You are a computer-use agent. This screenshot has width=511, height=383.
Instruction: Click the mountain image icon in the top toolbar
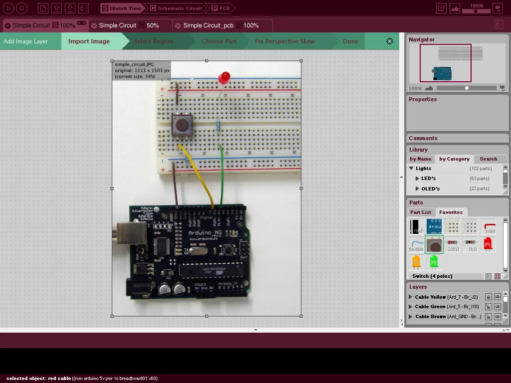455,8
